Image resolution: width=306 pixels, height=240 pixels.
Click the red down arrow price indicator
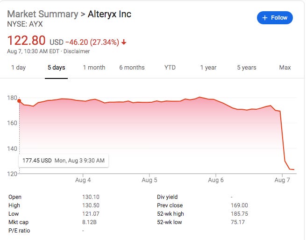click(x=124, y=42)
